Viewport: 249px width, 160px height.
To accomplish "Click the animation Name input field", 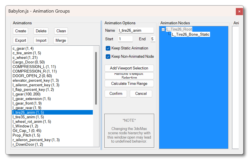I will [x=136, y=31].
